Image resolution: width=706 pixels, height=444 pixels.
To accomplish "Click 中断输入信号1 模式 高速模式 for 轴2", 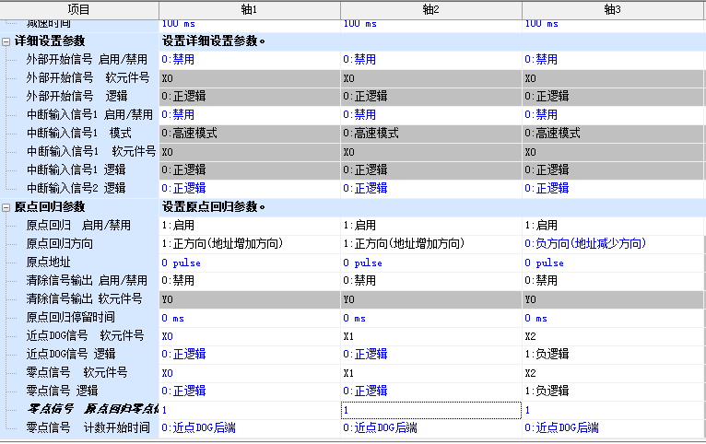I will 431,134.
